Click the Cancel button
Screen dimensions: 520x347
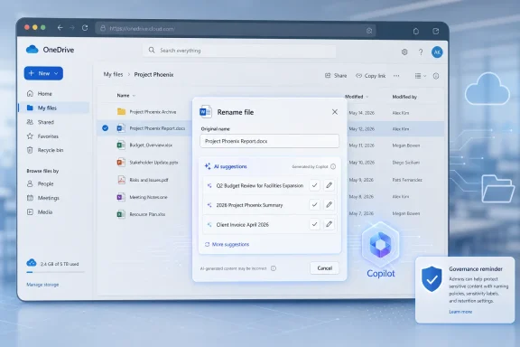click(324, 268)
